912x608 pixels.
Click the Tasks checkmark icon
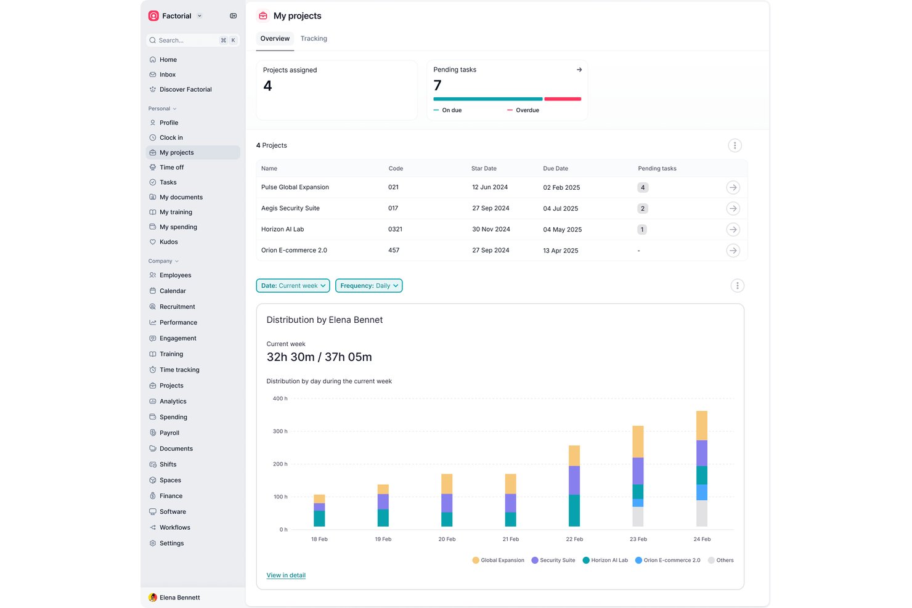(153, 182)
